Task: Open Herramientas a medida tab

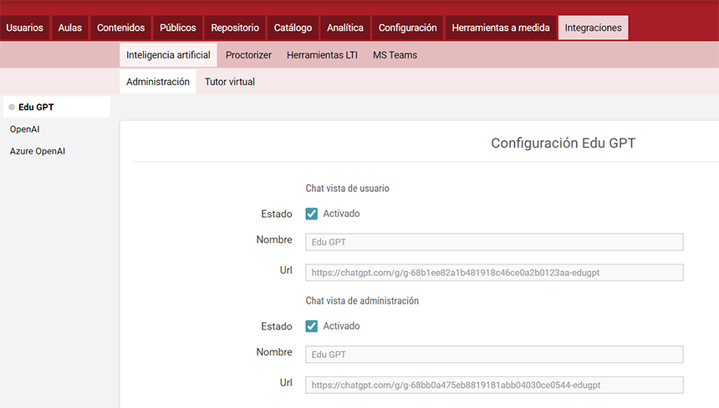Action: (x=501, y=28)
